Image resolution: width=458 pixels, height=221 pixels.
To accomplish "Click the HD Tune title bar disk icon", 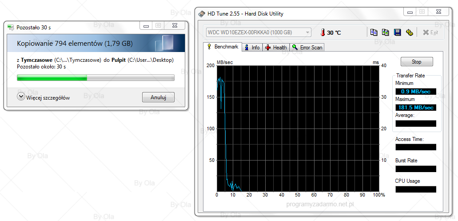I will coord(202,13).
